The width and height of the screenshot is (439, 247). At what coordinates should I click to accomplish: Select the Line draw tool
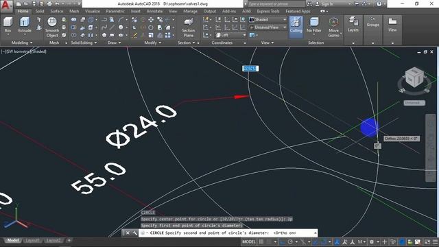point(112,27)
